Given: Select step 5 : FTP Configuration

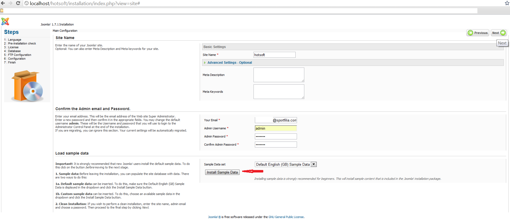Looking at the screenshot, I should (x=18, y=55).
